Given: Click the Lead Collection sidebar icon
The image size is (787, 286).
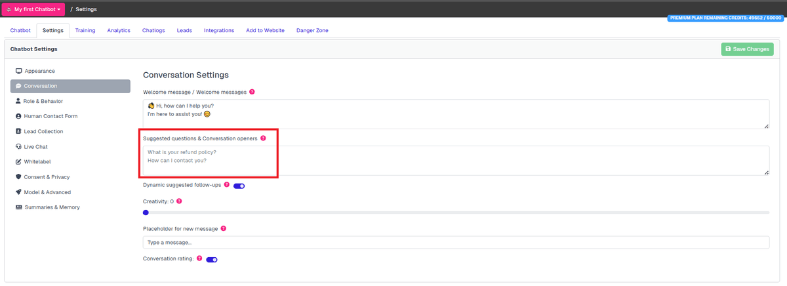Looking at the screenshot, I should [18, 131].
